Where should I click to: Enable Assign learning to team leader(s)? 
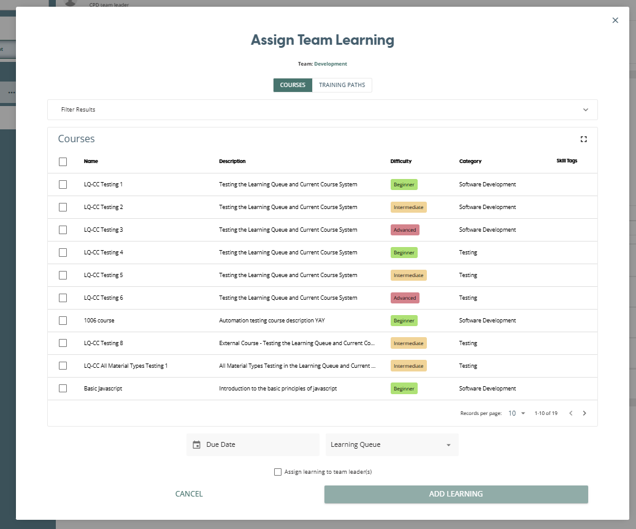(x=278, y=472)
